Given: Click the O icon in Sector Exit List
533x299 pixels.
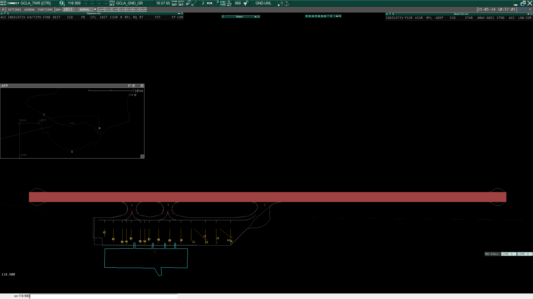Looking at the screenshot, I should pos(387,14).
